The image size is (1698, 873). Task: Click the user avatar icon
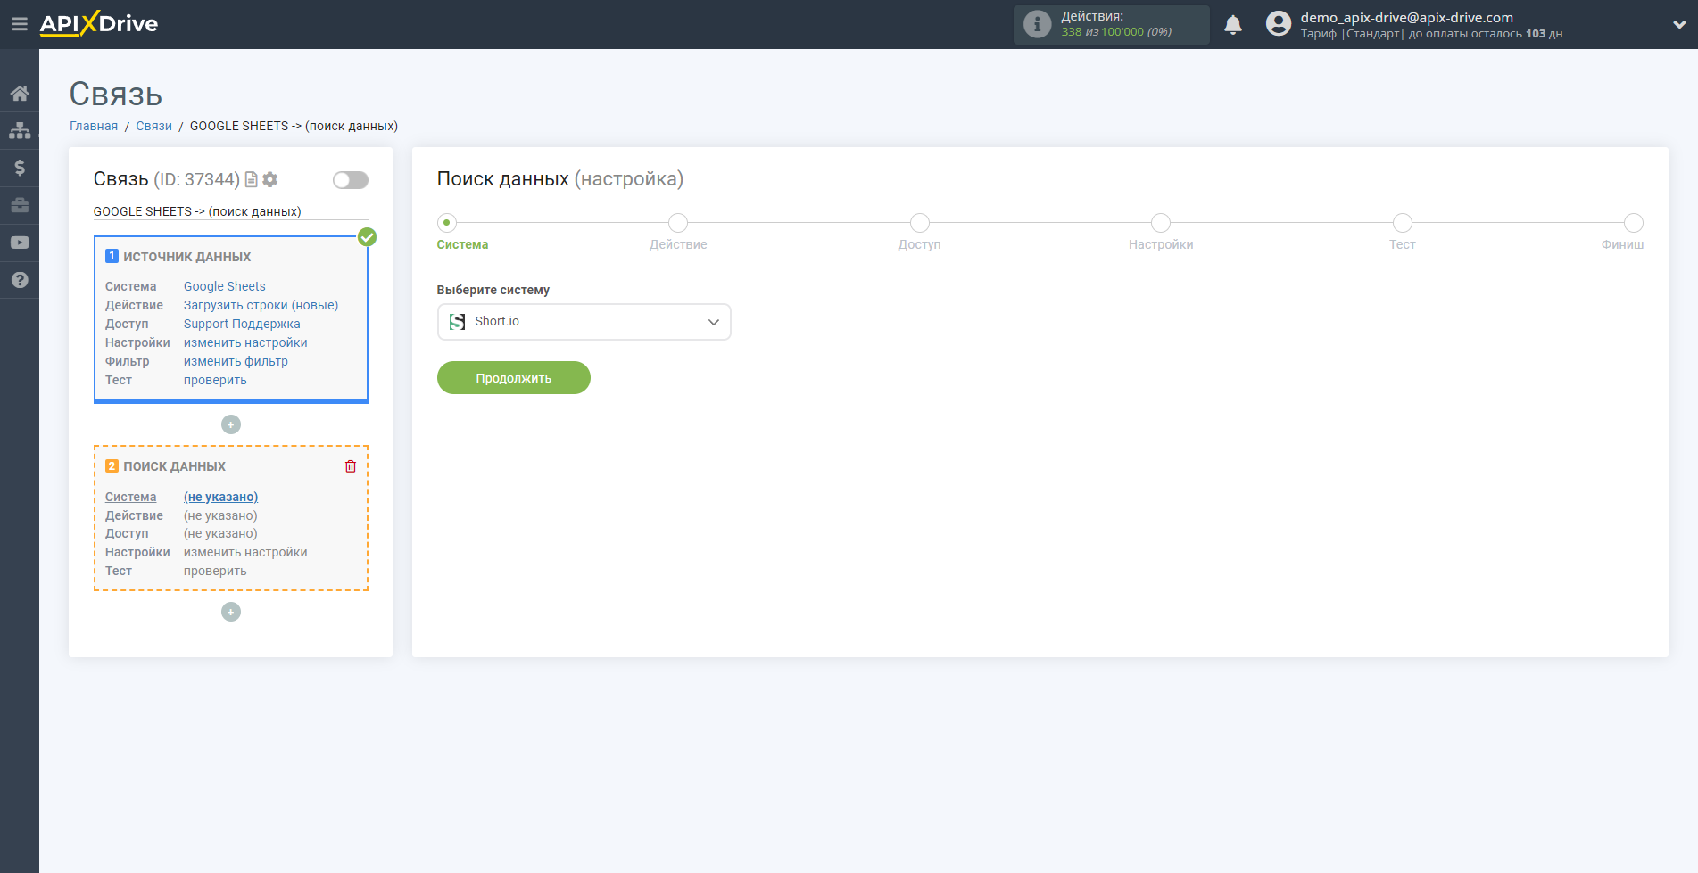tap(1278, 24)
